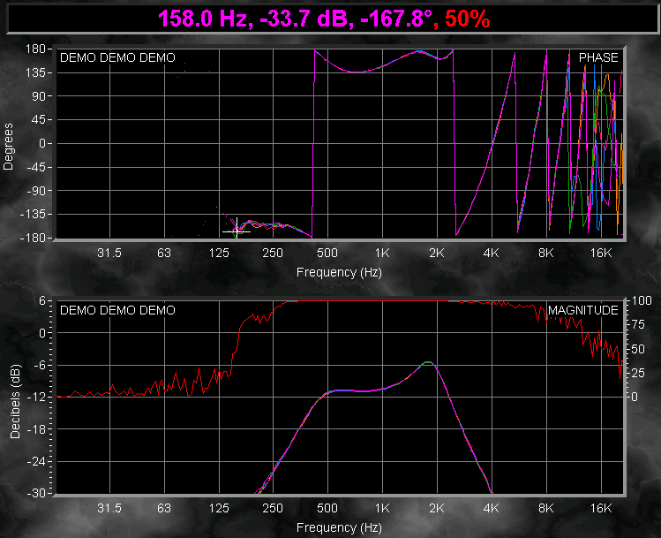The width and height of the screenshot is (661, 538).
Task: Click 'Frequency (Hz)' label under magnitude plot
Action: pos(339,527)
